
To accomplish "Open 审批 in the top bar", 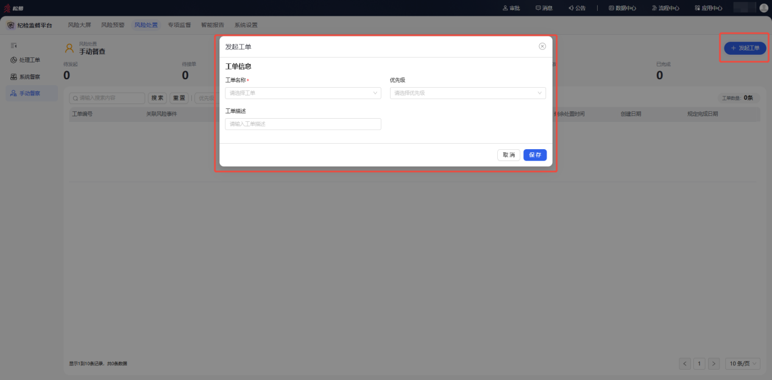I will (x=511, y=8).
